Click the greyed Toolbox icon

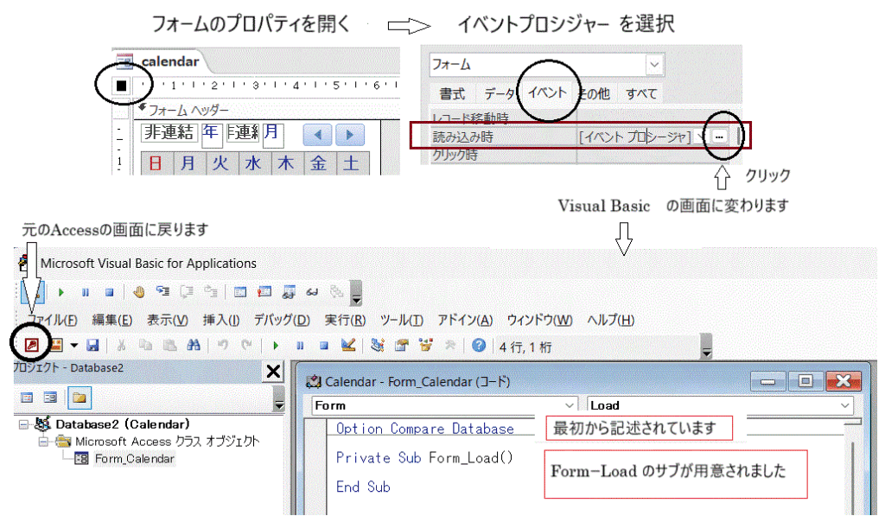coord(449,345)
